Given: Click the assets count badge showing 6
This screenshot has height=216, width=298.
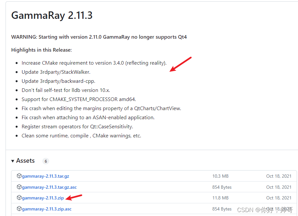Looking at the screenshot, I should coord(46,161).
